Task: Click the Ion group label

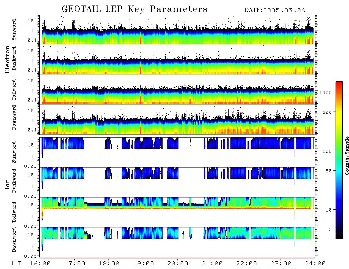Action: coord(7,184)
